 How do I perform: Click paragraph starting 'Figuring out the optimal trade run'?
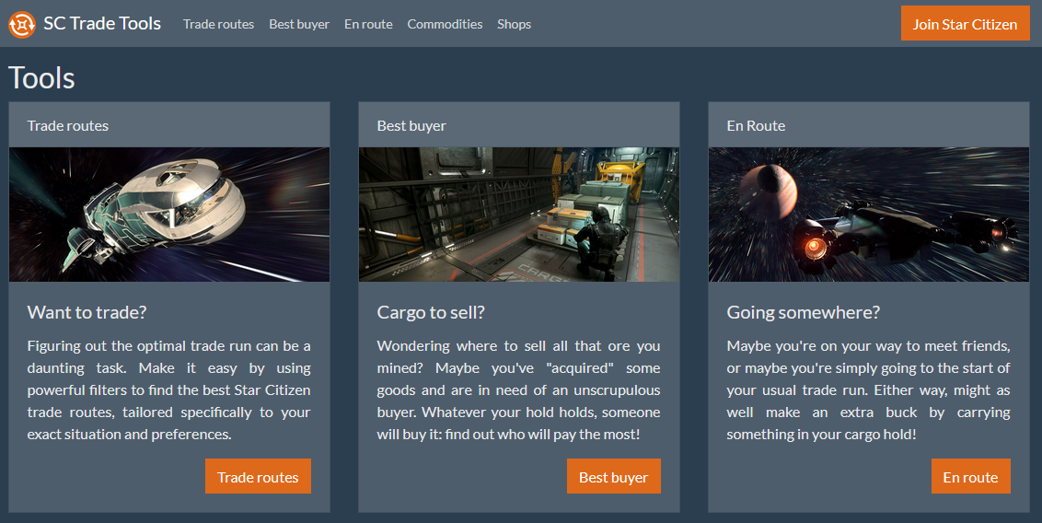click(168, 390)
